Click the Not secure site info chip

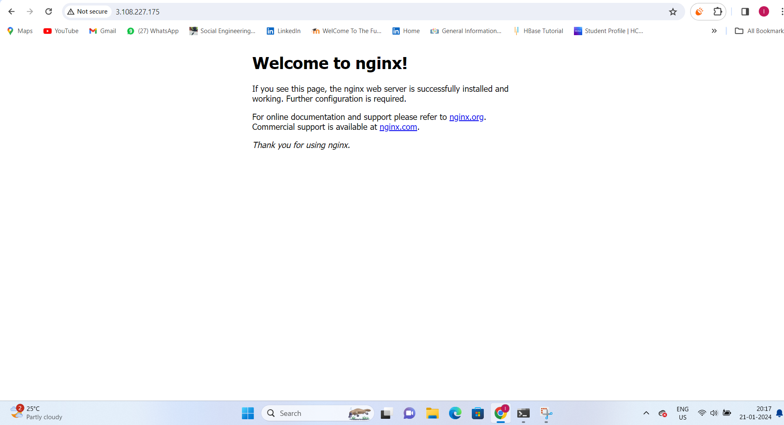point(88,12)
